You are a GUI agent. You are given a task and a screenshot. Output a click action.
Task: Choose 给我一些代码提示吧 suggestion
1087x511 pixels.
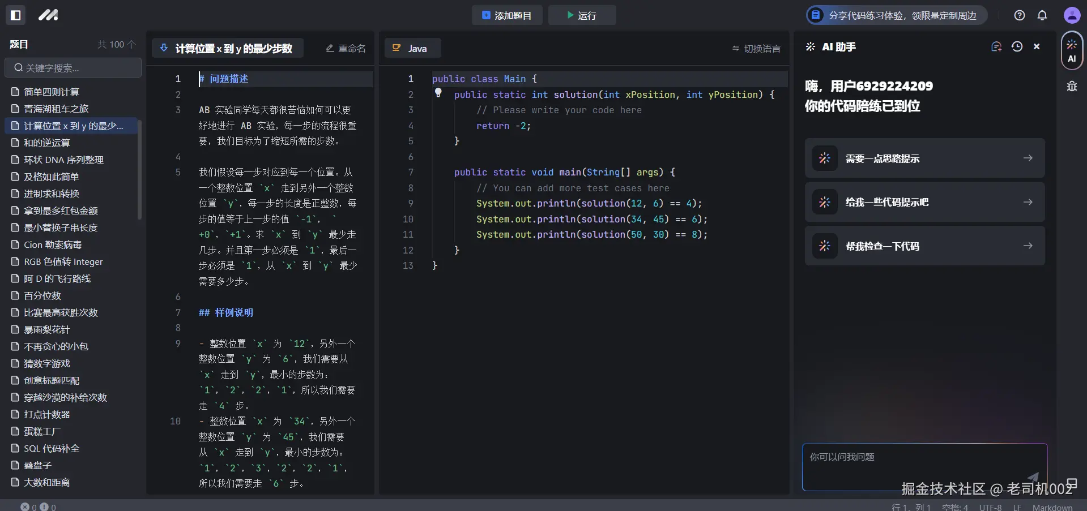(x=924, y=202)
